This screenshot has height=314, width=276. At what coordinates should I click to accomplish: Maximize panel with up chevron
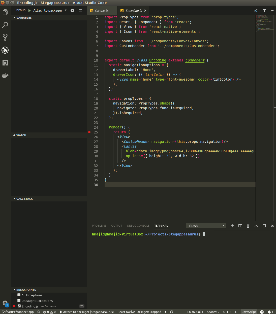click(x=256, y=226)
